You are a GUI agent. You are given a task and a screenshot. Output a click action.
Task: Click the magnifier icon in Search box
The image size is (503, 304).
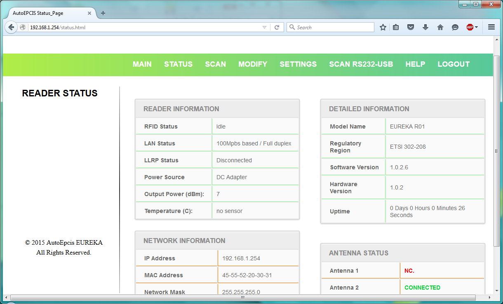(x=293, y=27)
